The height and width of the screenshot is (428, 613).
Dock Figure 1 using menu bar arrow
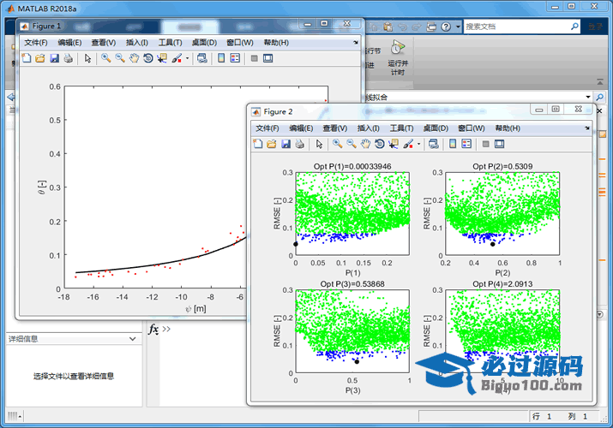[355, 42]
